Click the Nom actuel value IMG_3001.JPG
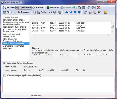This screenshot has height=99, width=117. pos(31,67)
